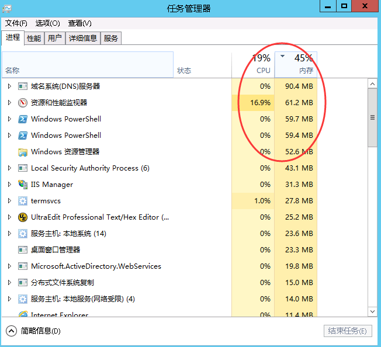The height and width of the screenshot is (347, 381).
Task: Click the Local Security Authority Process icon
Action: (23, 168)
